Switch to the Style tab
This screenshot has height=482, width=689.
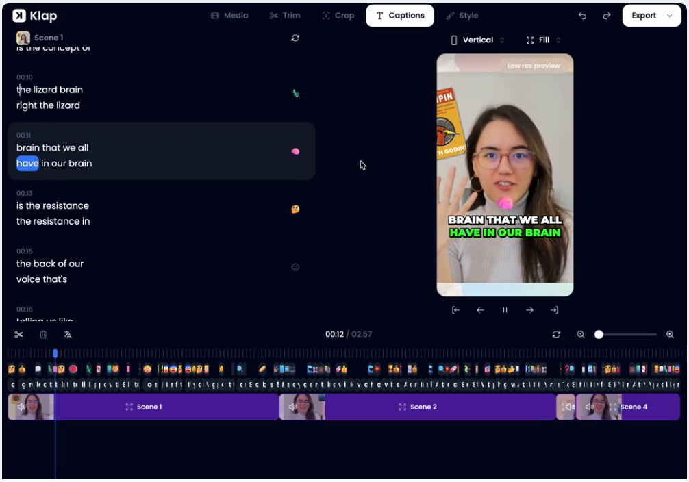click(x=462, y=16)
